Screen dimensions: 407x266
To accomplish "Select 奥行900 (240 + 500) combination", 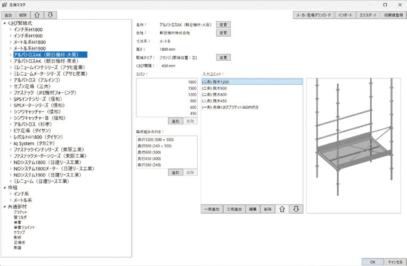I will tap(154, 146).
